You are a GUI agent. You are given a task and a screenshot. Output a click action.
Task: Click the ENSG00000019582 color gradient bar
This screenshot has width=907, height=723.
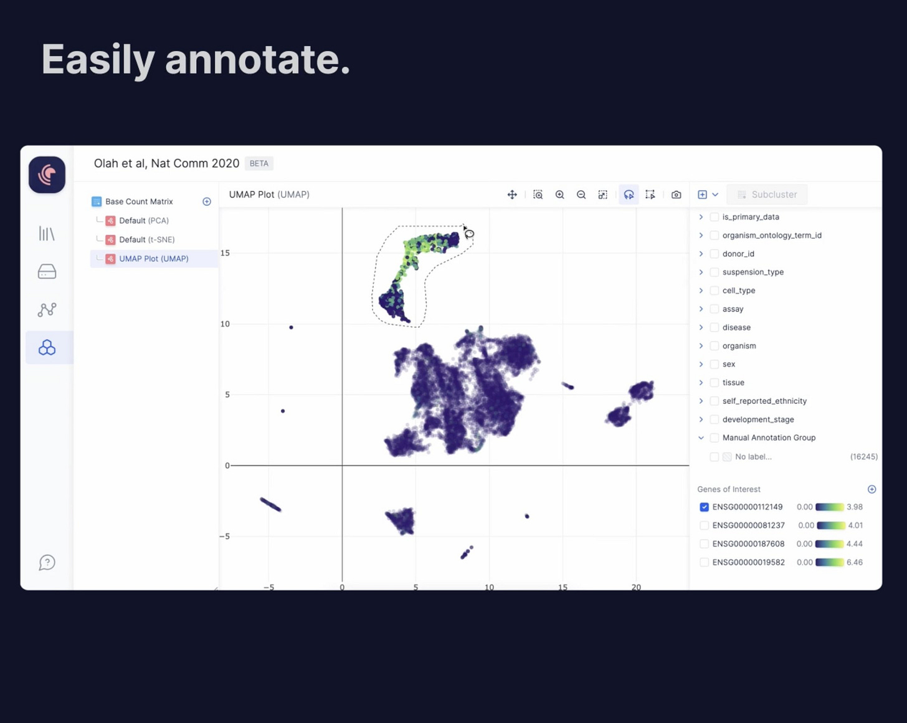click(829, 562)
